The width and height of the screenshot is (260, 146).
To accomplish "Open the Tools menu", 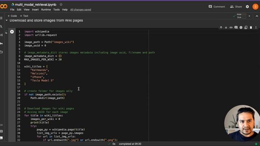I will point(56,10).
